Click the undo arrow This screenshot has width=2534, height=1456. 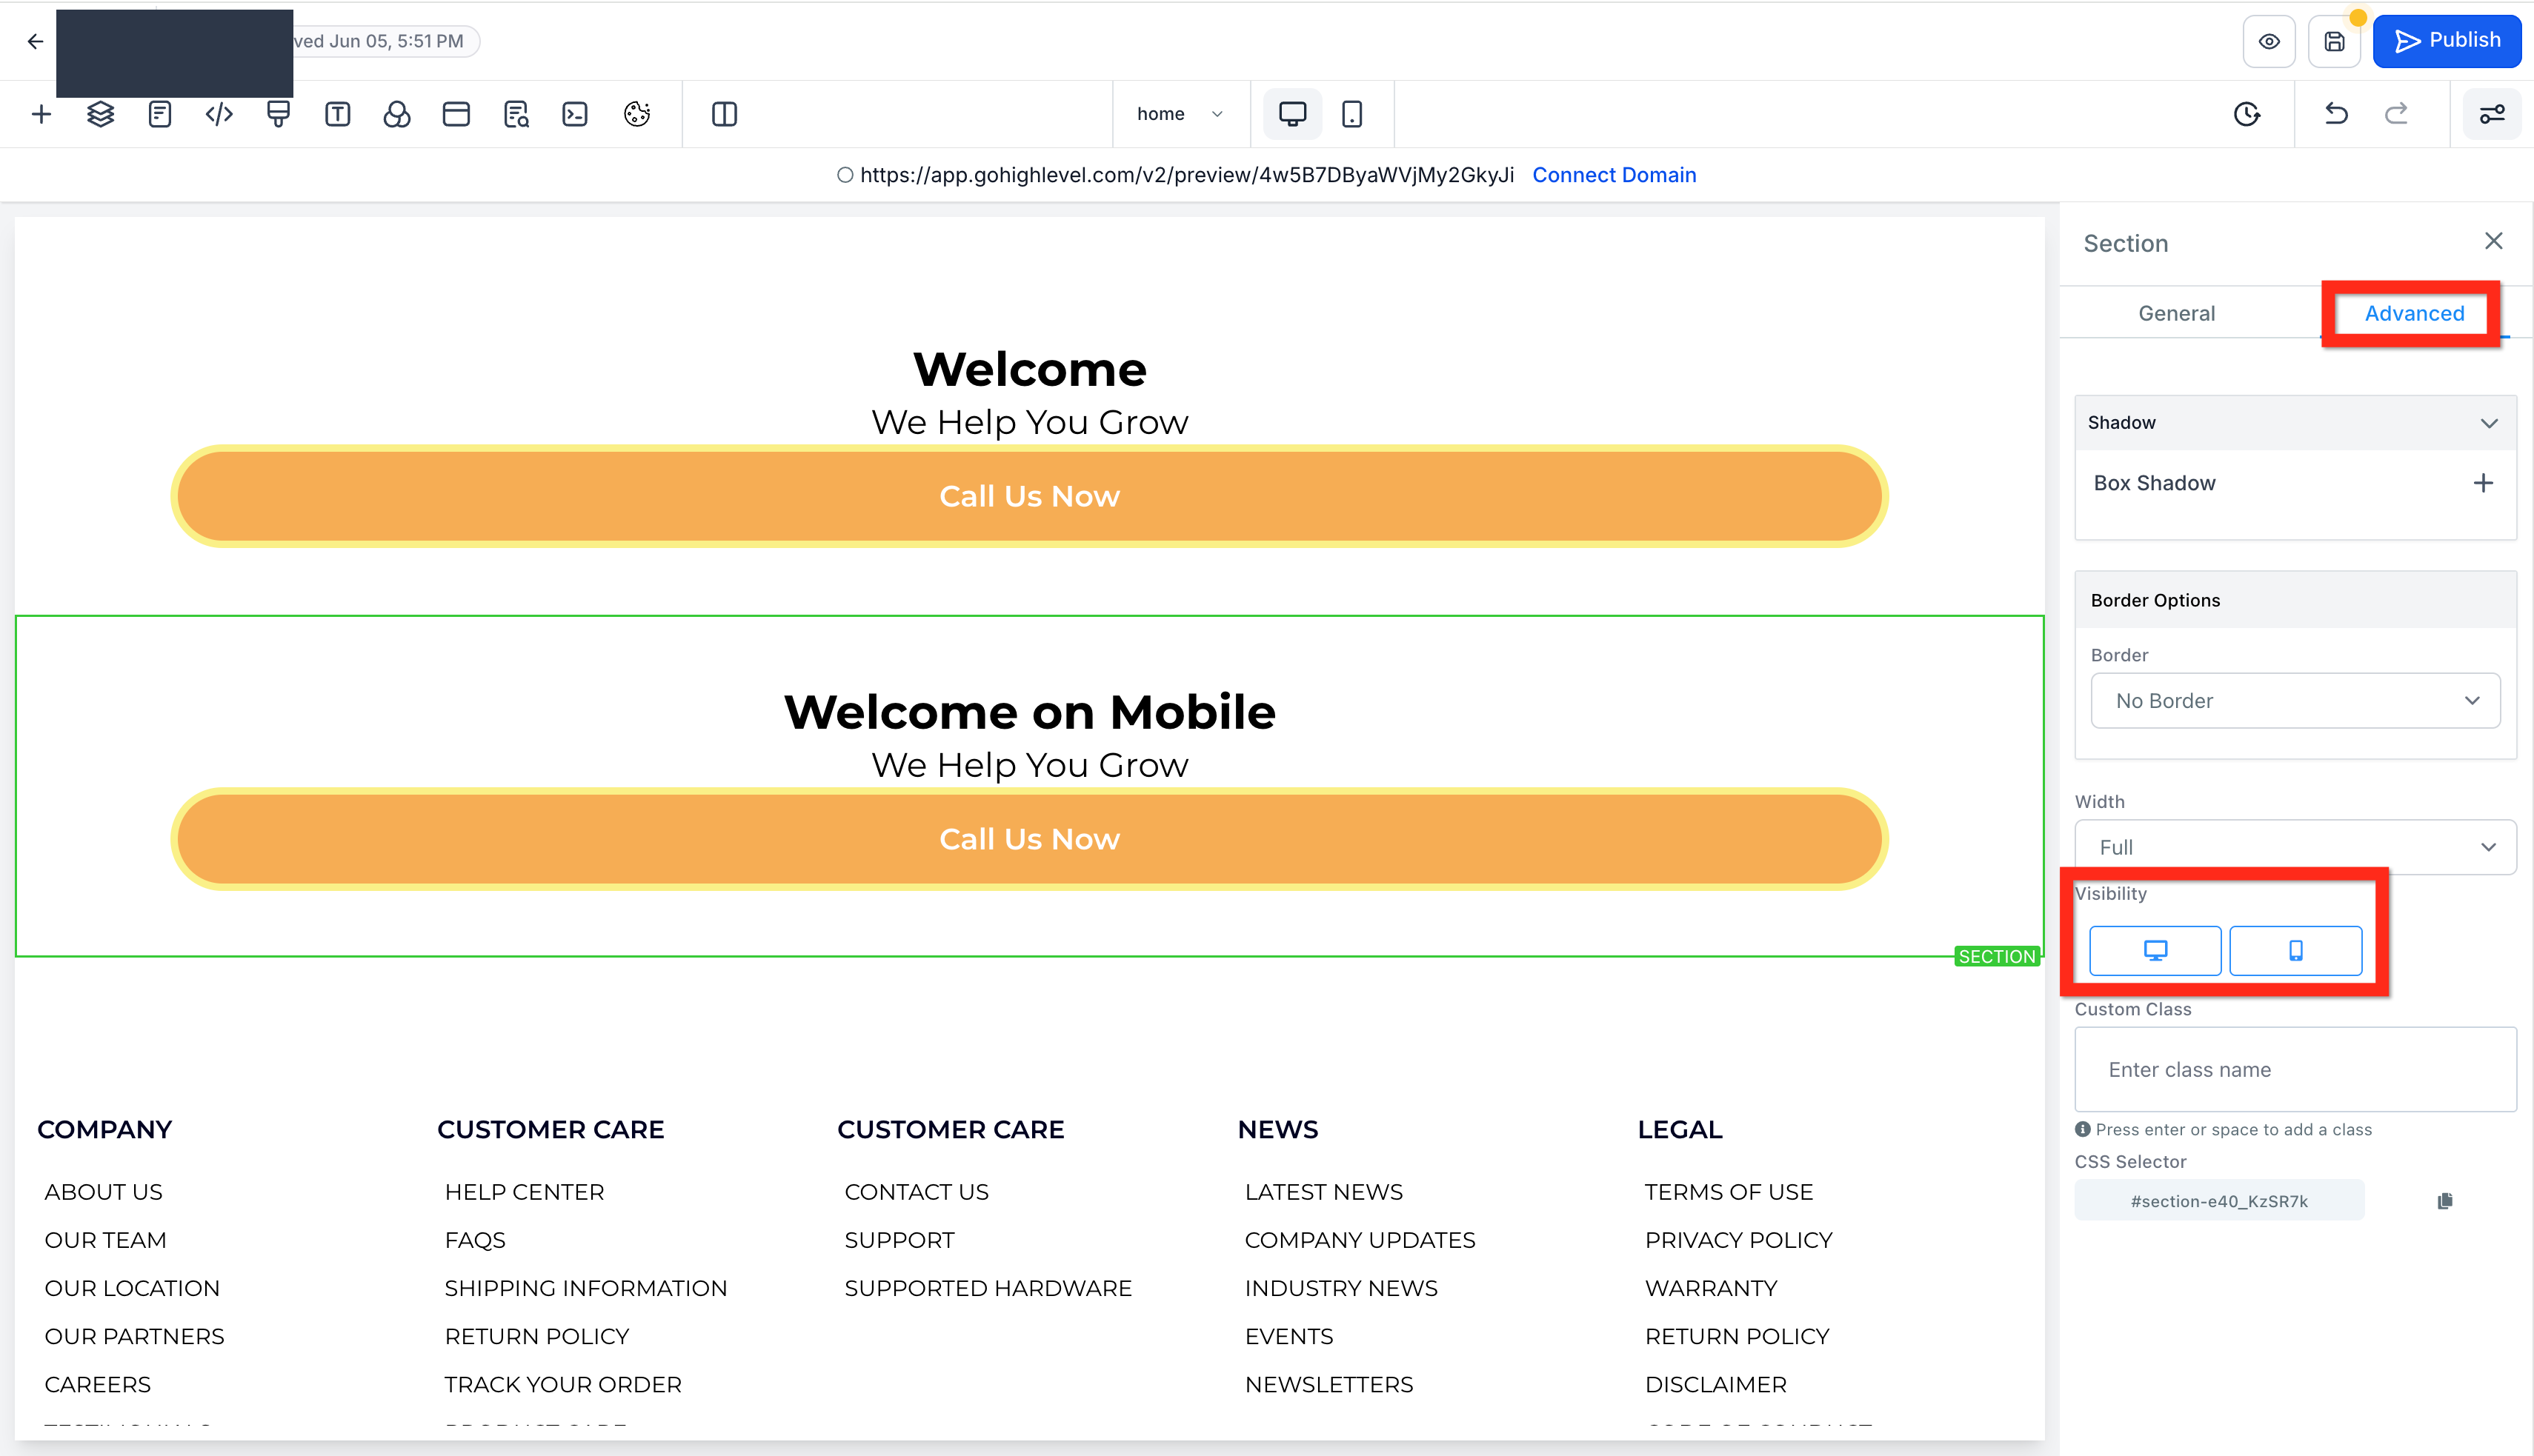tap(2336, 114)
